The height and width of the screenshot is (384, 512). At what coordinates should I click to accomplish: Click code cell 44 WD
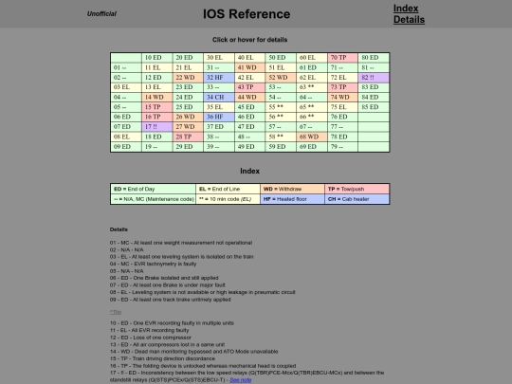249,98
